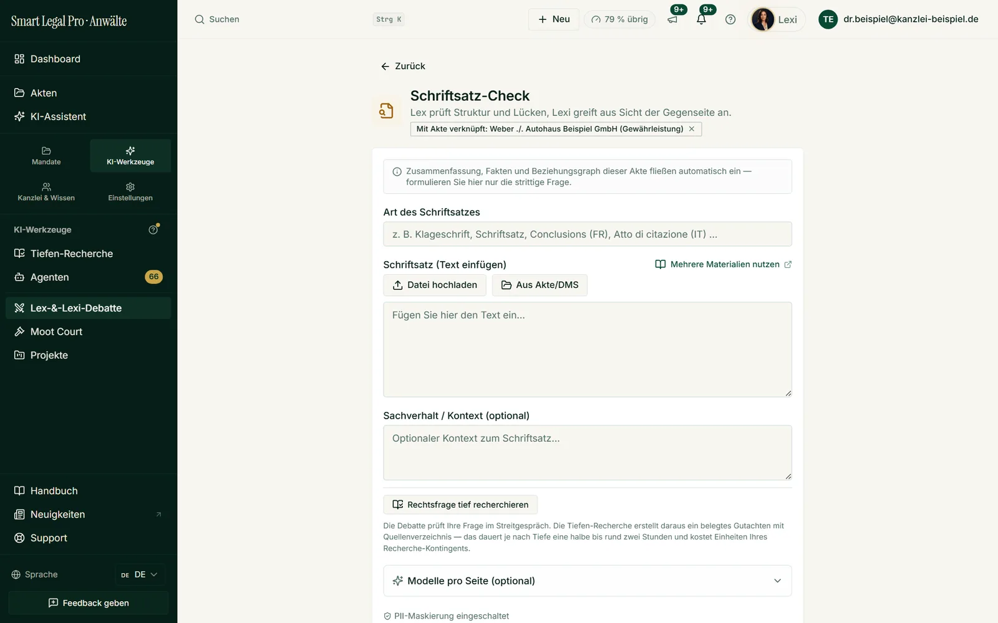Open the notifications bell
This screenshot has width=998, height=623.
point(701,19)
